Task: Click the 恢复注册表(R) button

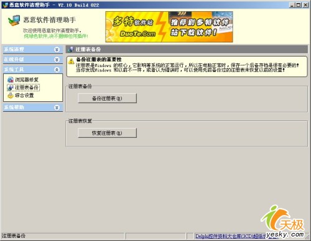Action: click(x=107, y=133)
